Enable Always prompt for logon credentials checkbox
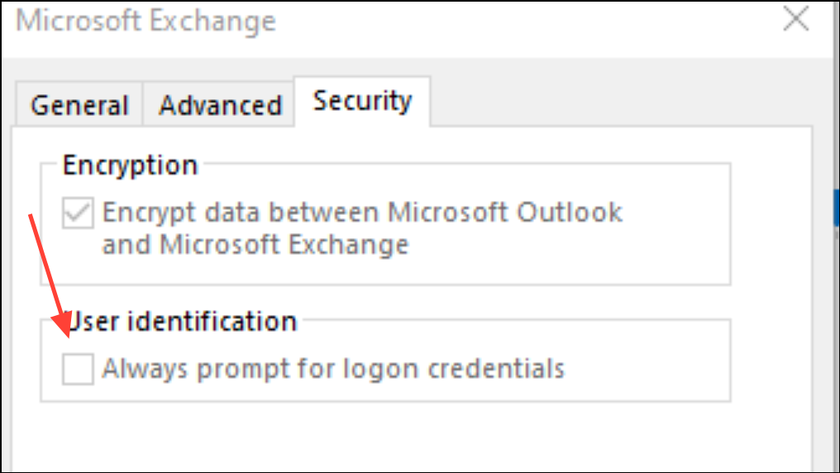The image size is (840, 473). tap(78, 368)
